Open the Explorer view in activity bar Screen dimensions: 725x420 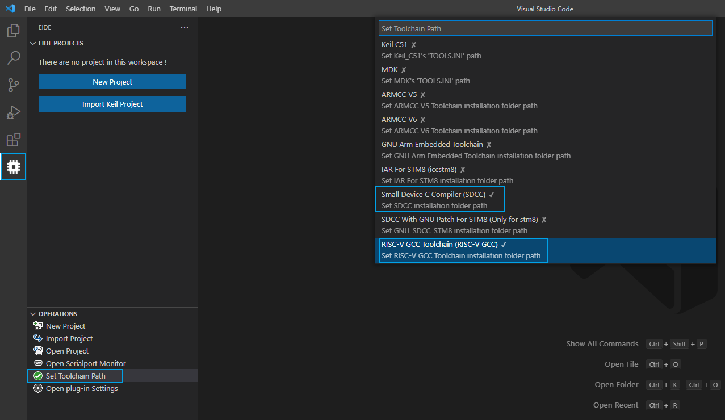point(14,31)
